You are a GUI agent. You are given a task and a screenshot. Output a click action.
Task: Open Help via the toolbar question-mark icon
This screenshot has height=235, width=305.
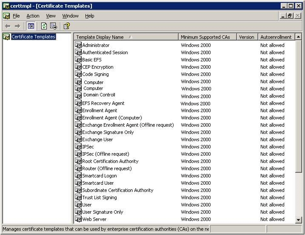66,26
